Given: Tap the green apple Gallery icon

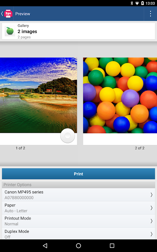Looking at the screenshot, I should pos(10,31).
